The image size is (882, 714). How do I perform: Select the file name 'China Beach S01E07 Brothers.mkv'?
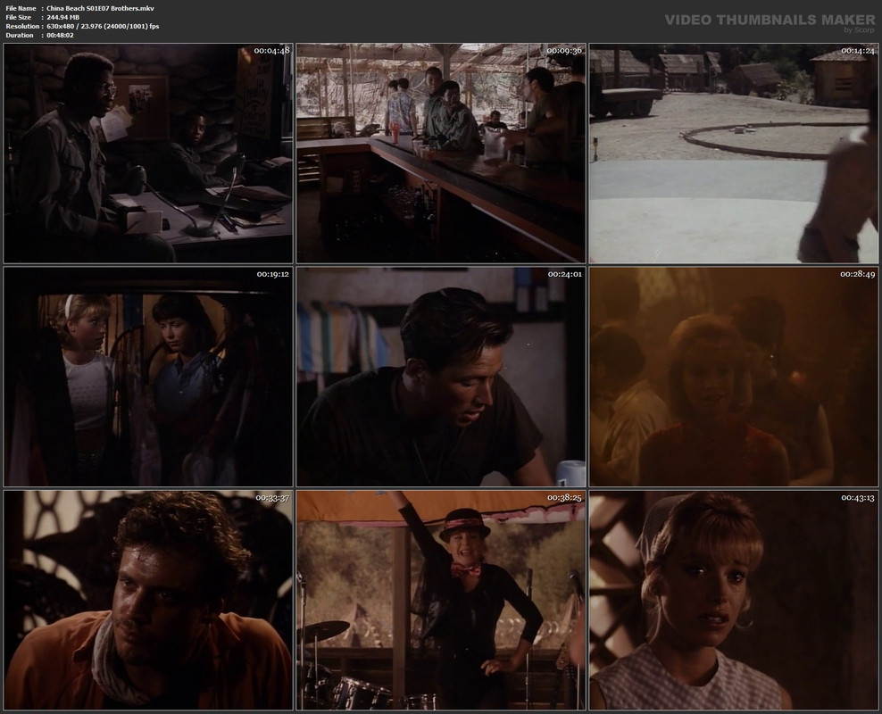pyautogui.click(x=100, y=8)
